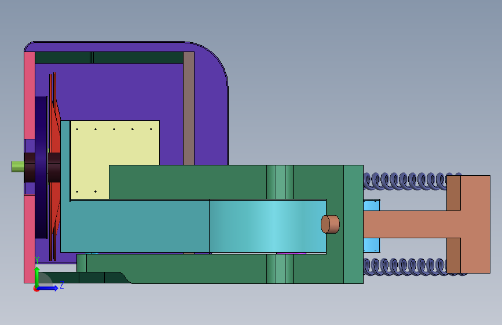This screenshot has height=325, width=502.
Task: Pick the mauve vertical bar inside the housing
Action: [189, 109]
